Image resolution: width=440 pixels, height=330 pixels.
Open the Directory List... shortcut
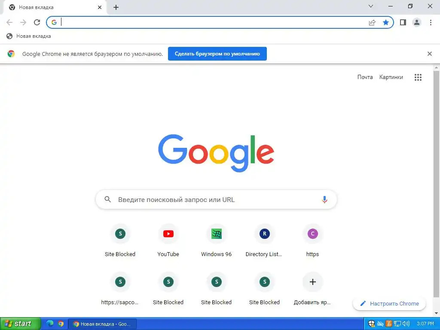click(264, 241)
